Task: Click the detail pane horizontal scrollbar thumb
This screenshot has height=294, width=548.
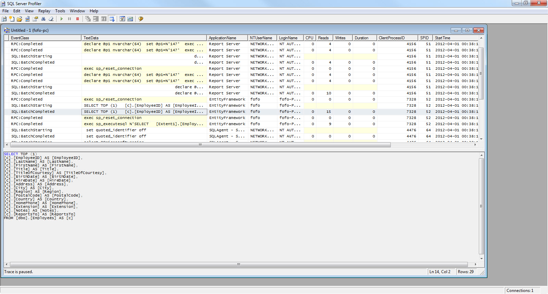Action: point(239,265)
